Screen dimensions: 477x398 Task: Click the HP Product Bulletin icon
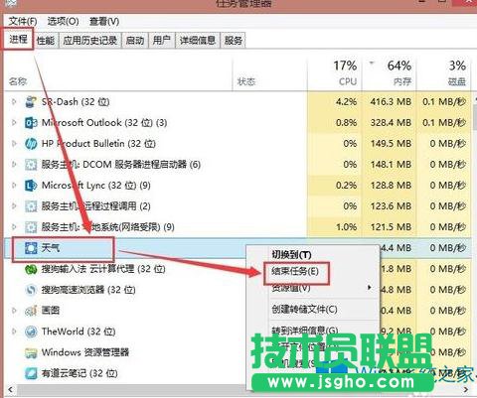[31, 144]
